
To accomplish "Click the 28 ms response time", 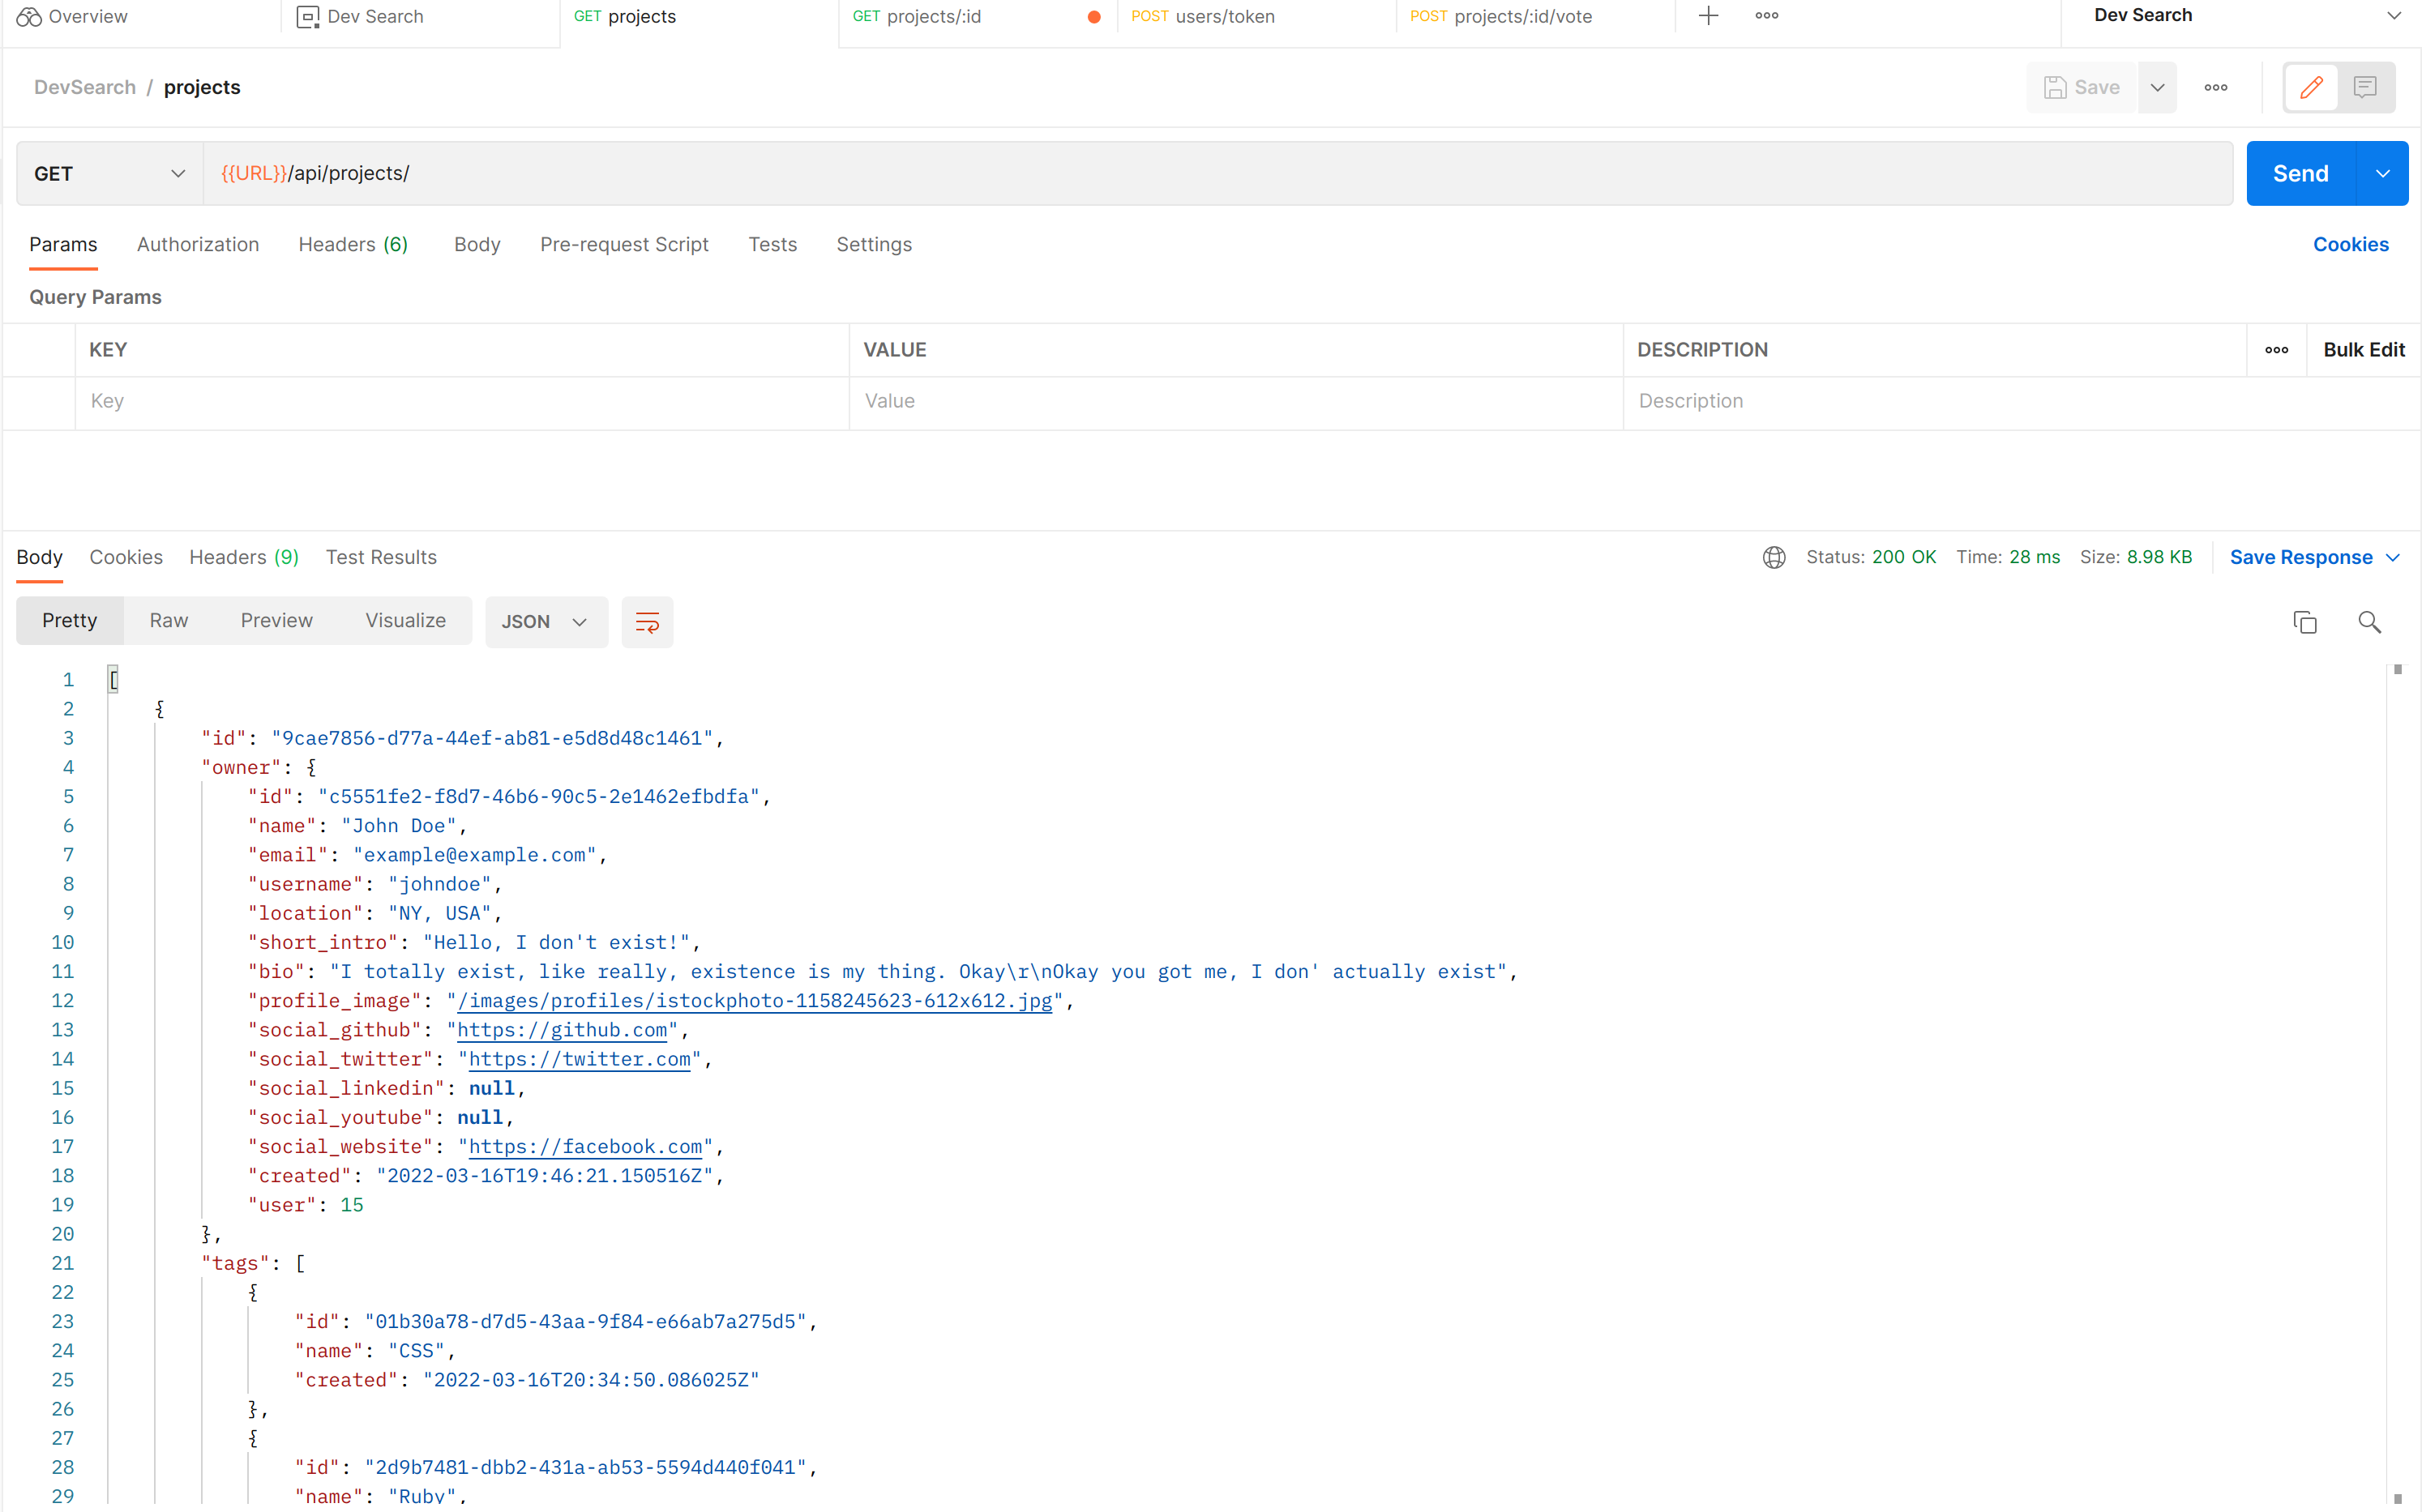I will tap(2035, 557).
